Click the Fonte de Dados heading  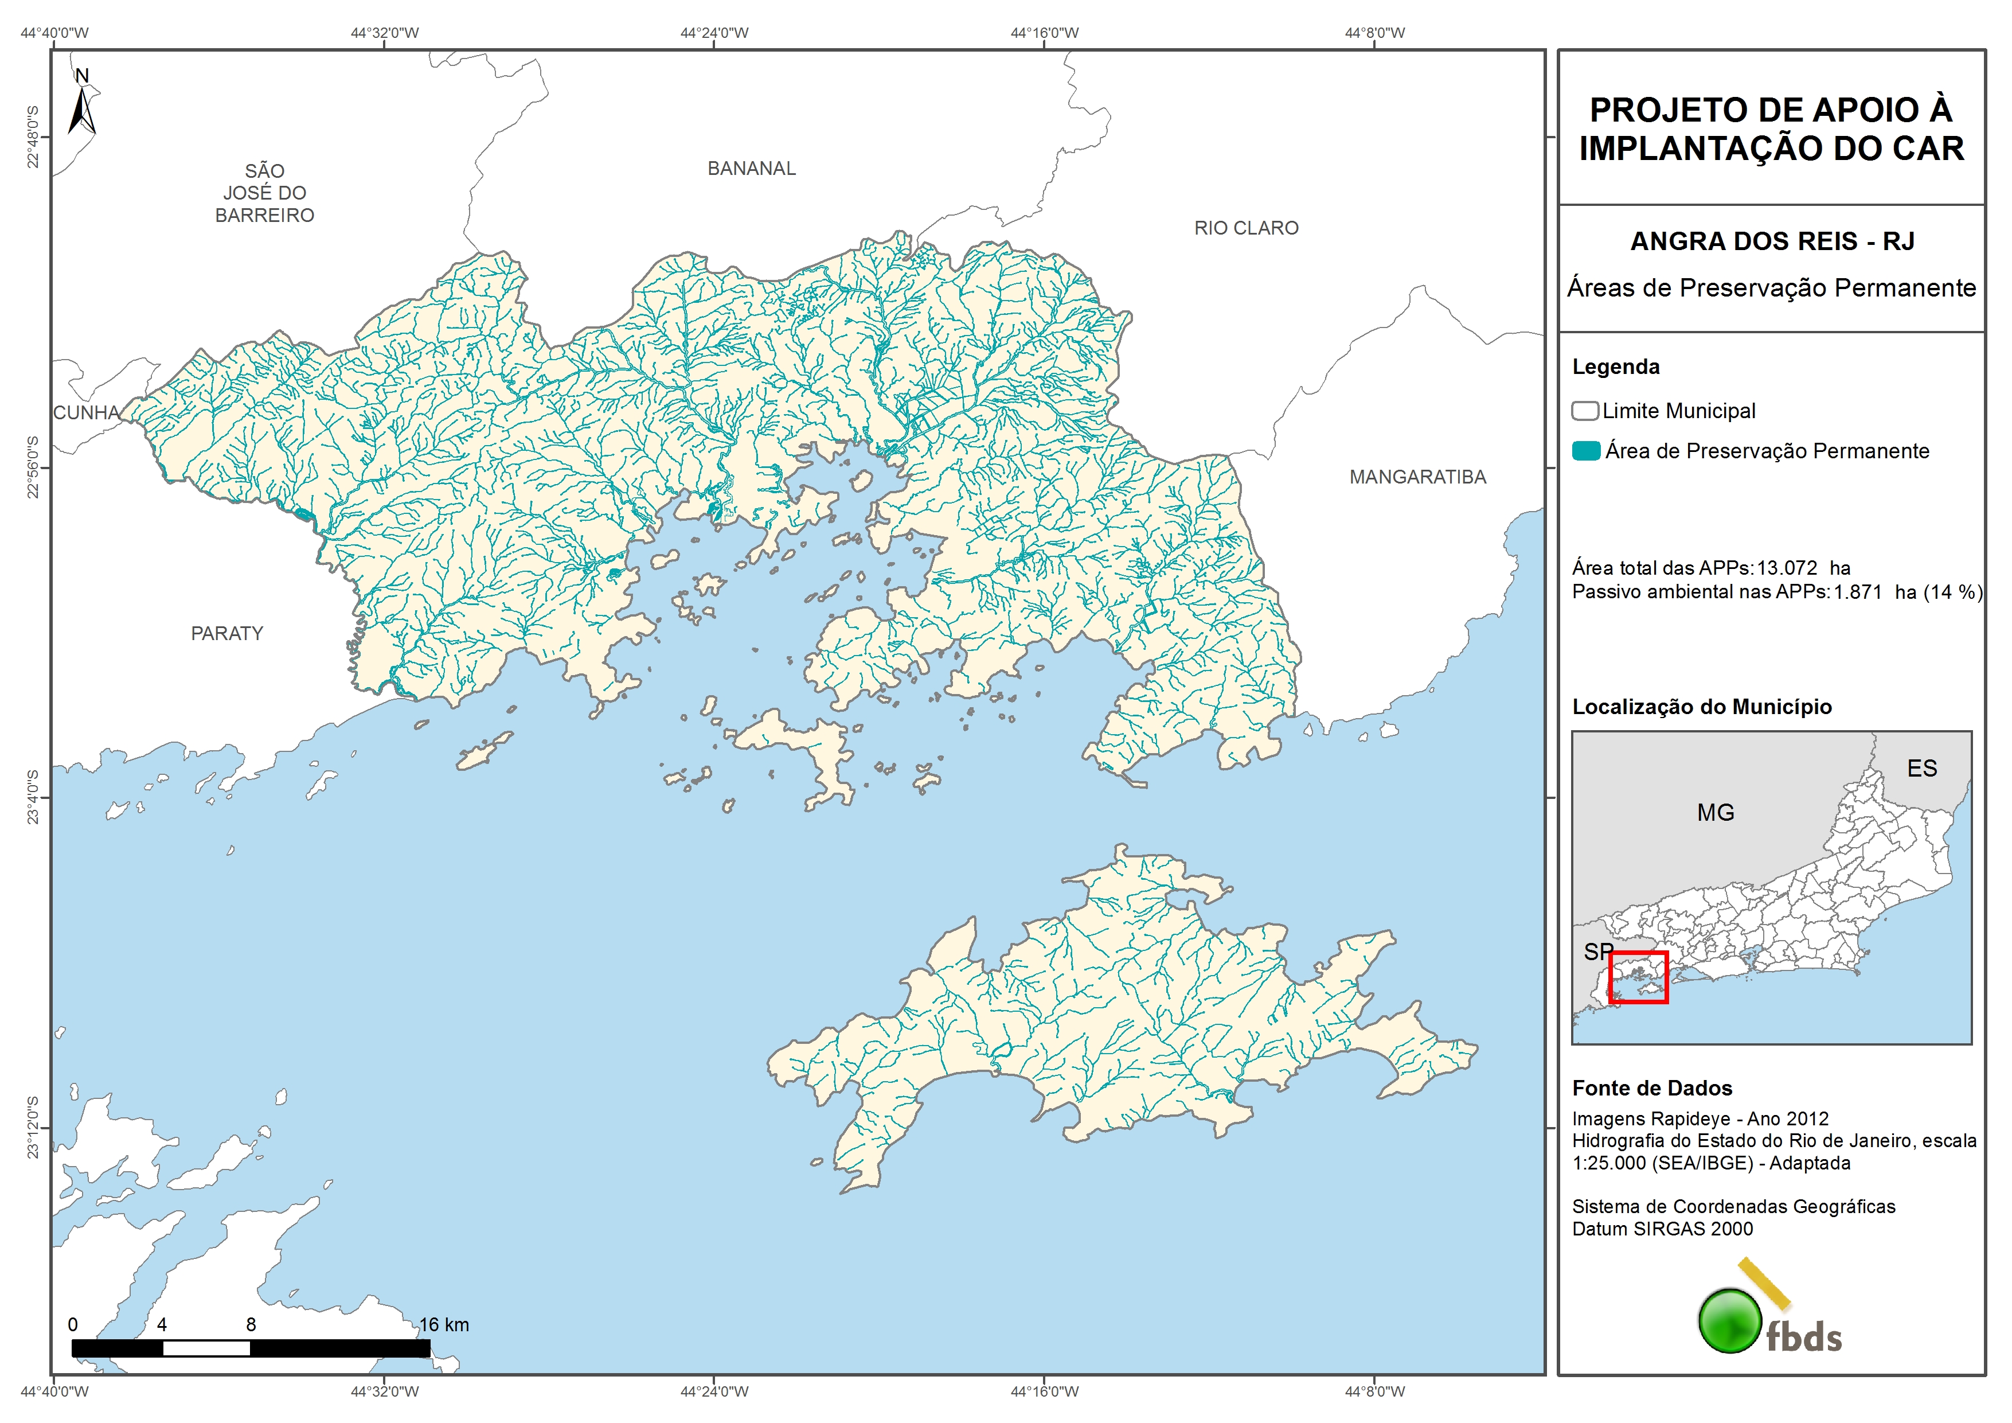[1652, 1089]
